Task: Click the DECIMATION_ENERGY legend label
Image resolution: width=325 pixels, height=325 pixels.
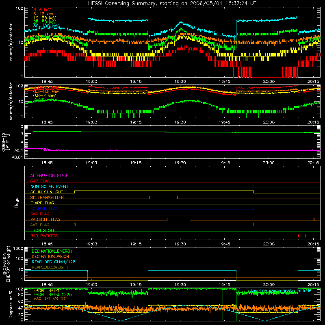Action: (52, 251)
